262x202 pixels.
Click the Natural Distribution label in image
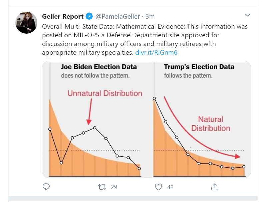point(211,124)
